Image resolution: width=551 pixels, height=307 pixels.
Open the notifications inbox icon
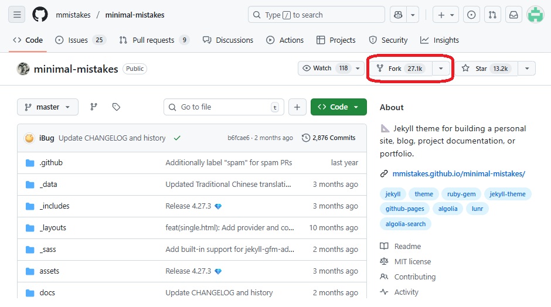click(x=513, y=15)
